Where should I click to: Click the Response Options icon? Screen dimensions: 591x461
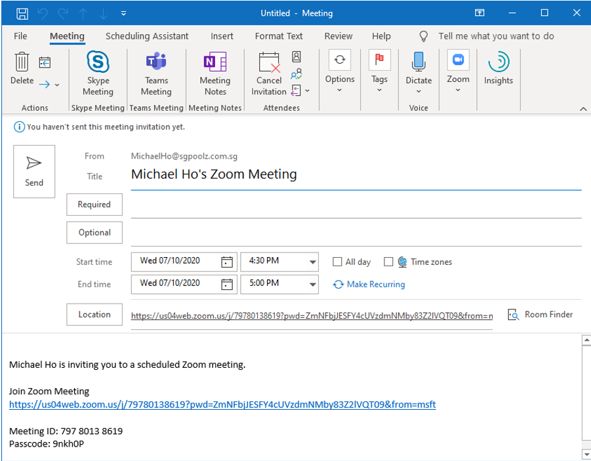coord(296,90)
